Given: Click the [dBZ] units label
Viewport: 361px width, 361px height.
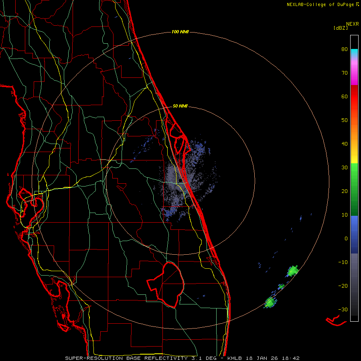Looking at the screenshot, I should (341, 28).
